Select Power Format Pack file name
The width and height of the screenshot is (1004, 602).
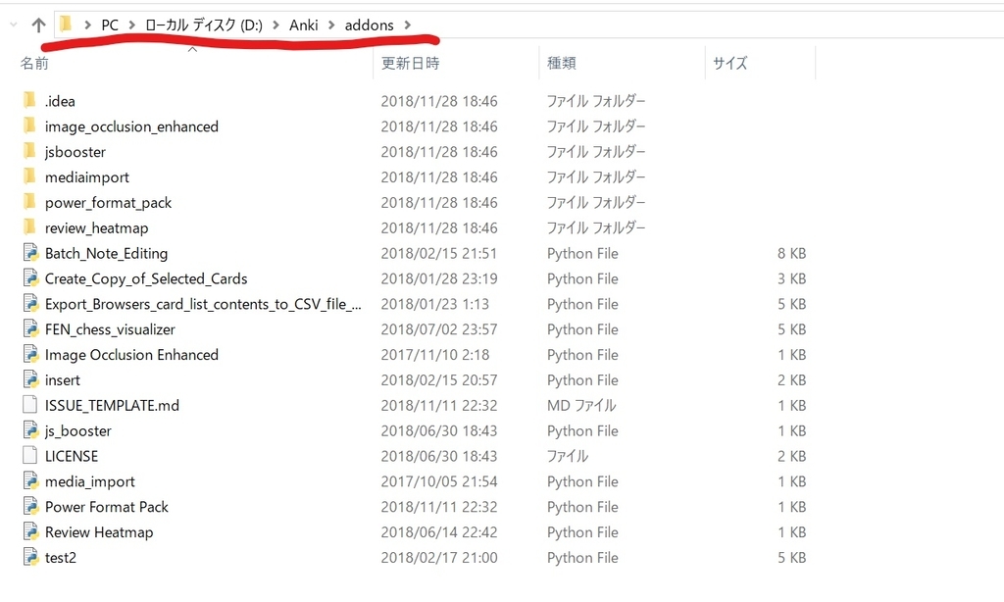coord(106,507)
